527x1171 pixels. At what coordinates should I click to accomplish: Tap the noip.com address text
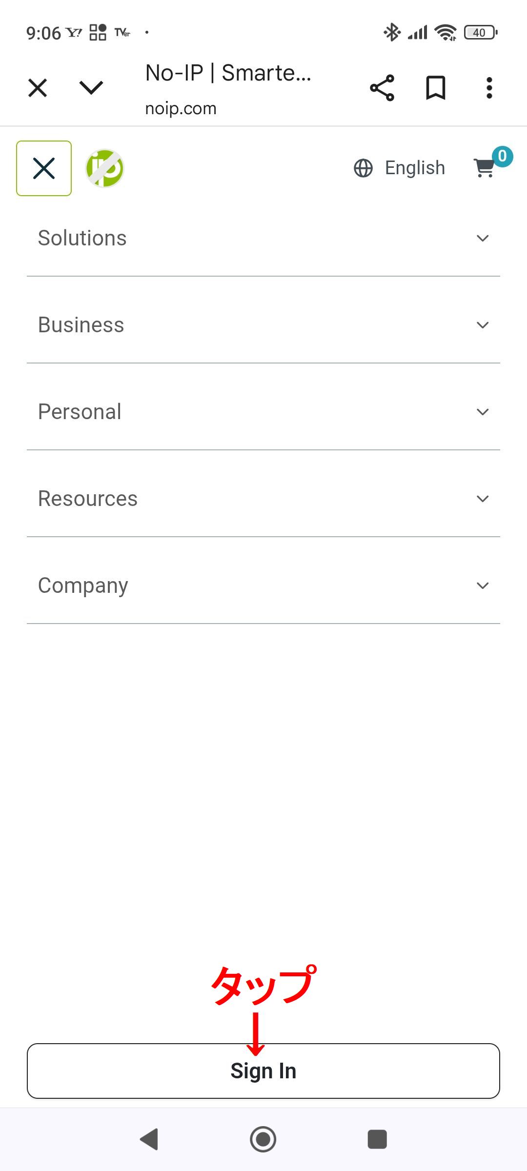181,108
